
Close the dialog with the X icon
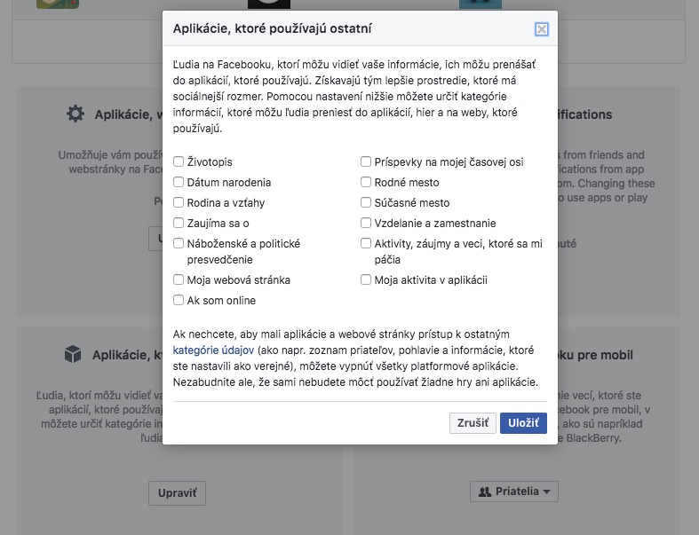tap(541, 29)
